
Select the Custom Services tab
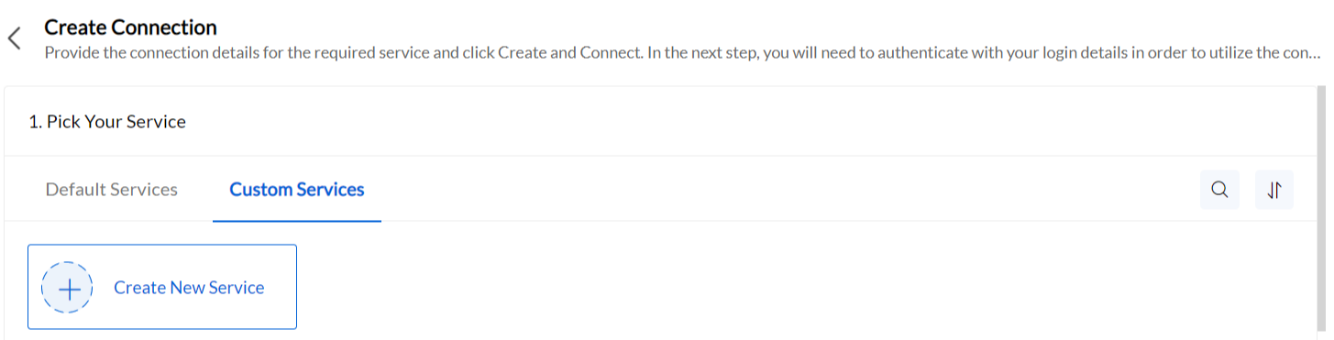[297, 190]
